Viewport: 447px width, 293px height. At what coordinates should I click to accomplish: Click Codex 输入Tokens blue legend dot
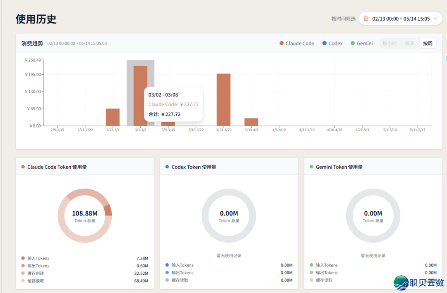coord(167,265)
